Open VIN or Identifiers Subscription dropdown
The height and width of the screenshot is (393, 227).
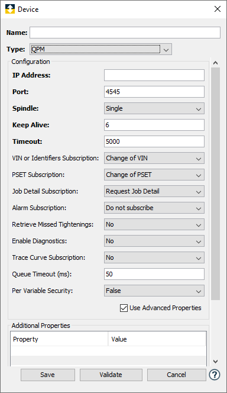(154, 158)
